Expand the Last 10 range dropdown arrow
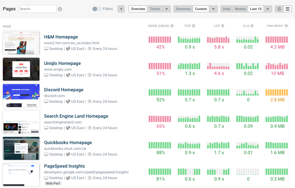The width and height of the screenshot is (295, 188). (268, 9)
